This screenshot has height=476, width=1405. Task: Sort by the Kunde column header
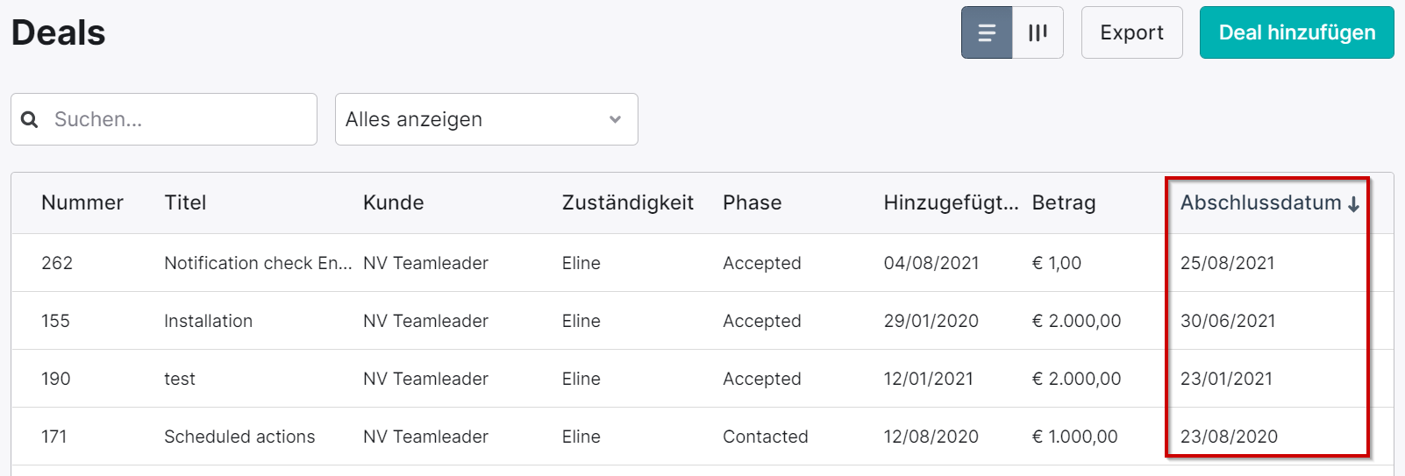click(393, 202)
